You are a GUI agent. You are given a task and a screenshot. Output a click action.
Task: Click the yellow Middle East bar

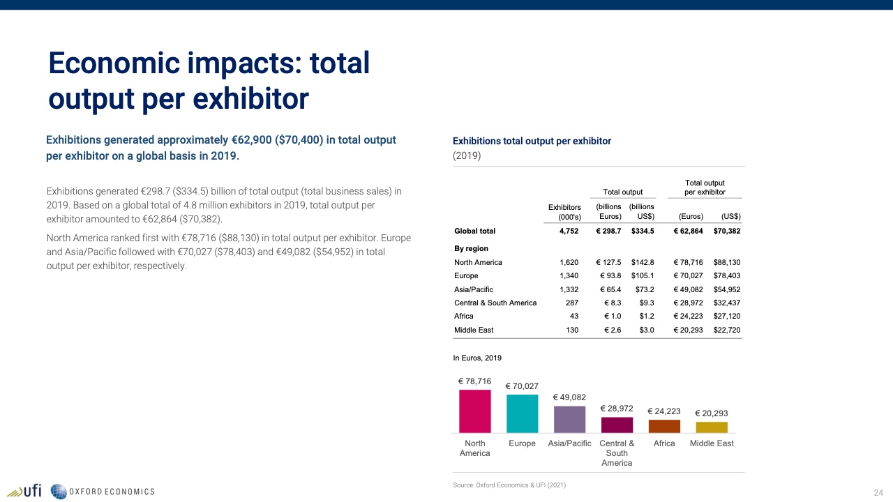tap(712, 427)
